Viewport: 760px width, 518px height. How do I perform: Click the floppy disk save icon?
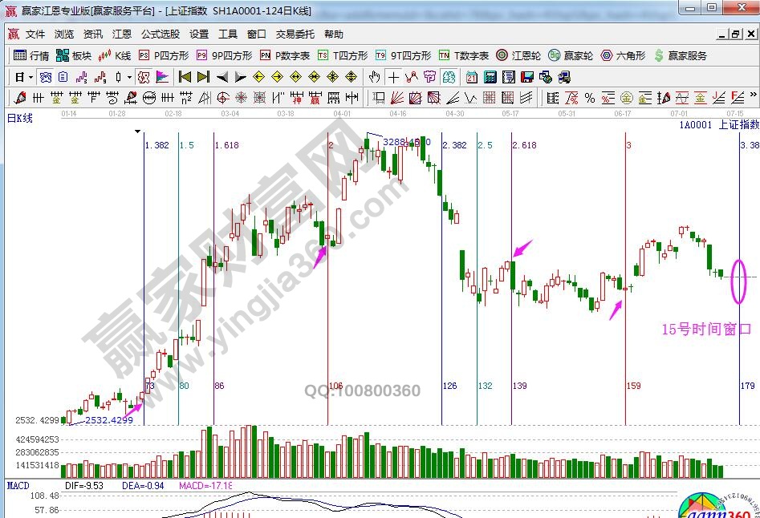[x=527, y=77]
